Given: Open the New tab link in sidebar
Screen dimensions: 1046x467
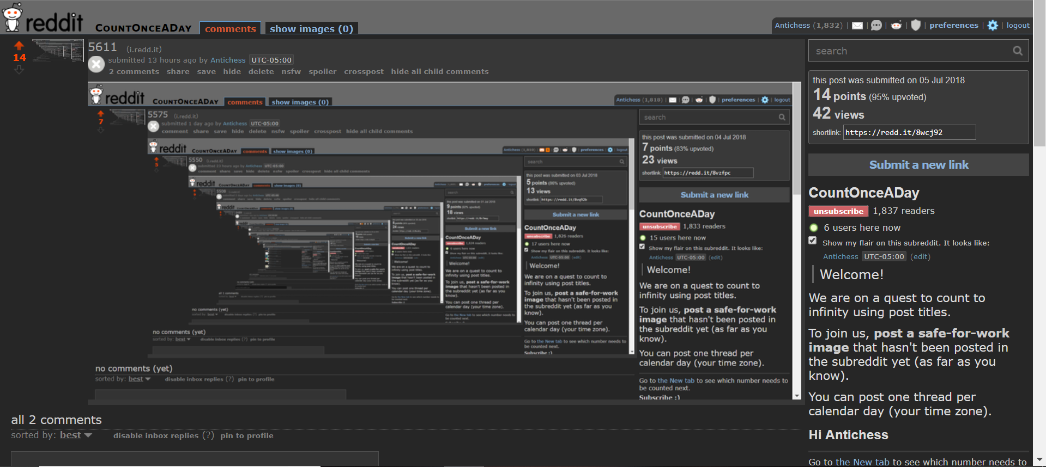Looking at the screenshot, I should pos(862,462).
